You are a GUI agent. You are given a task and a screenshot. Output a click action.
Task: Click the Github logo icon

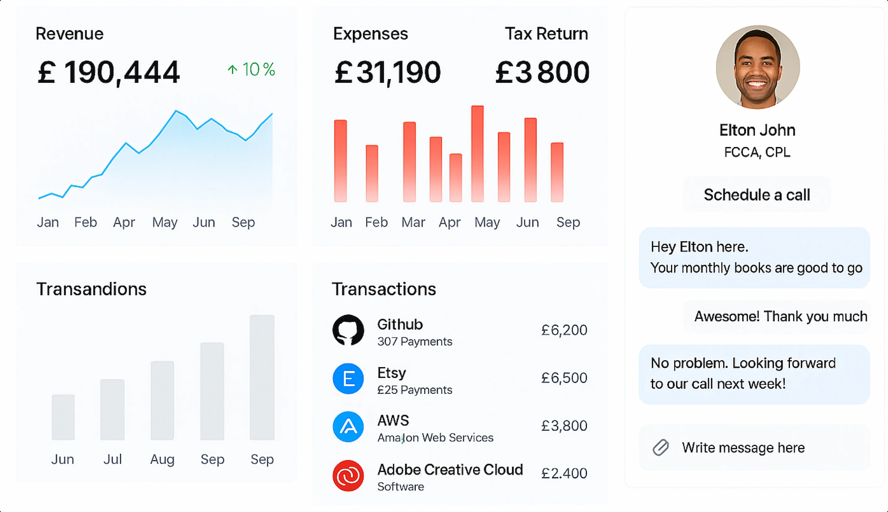click(348, 330)
